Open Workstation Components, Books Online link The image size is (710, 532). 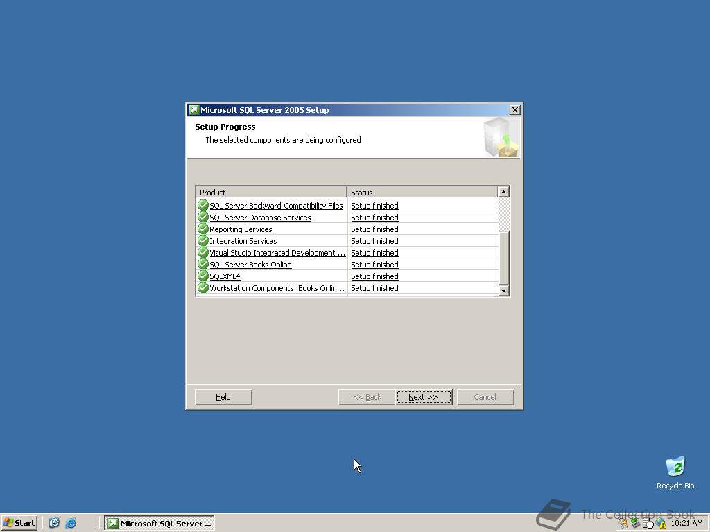[277, 288]
